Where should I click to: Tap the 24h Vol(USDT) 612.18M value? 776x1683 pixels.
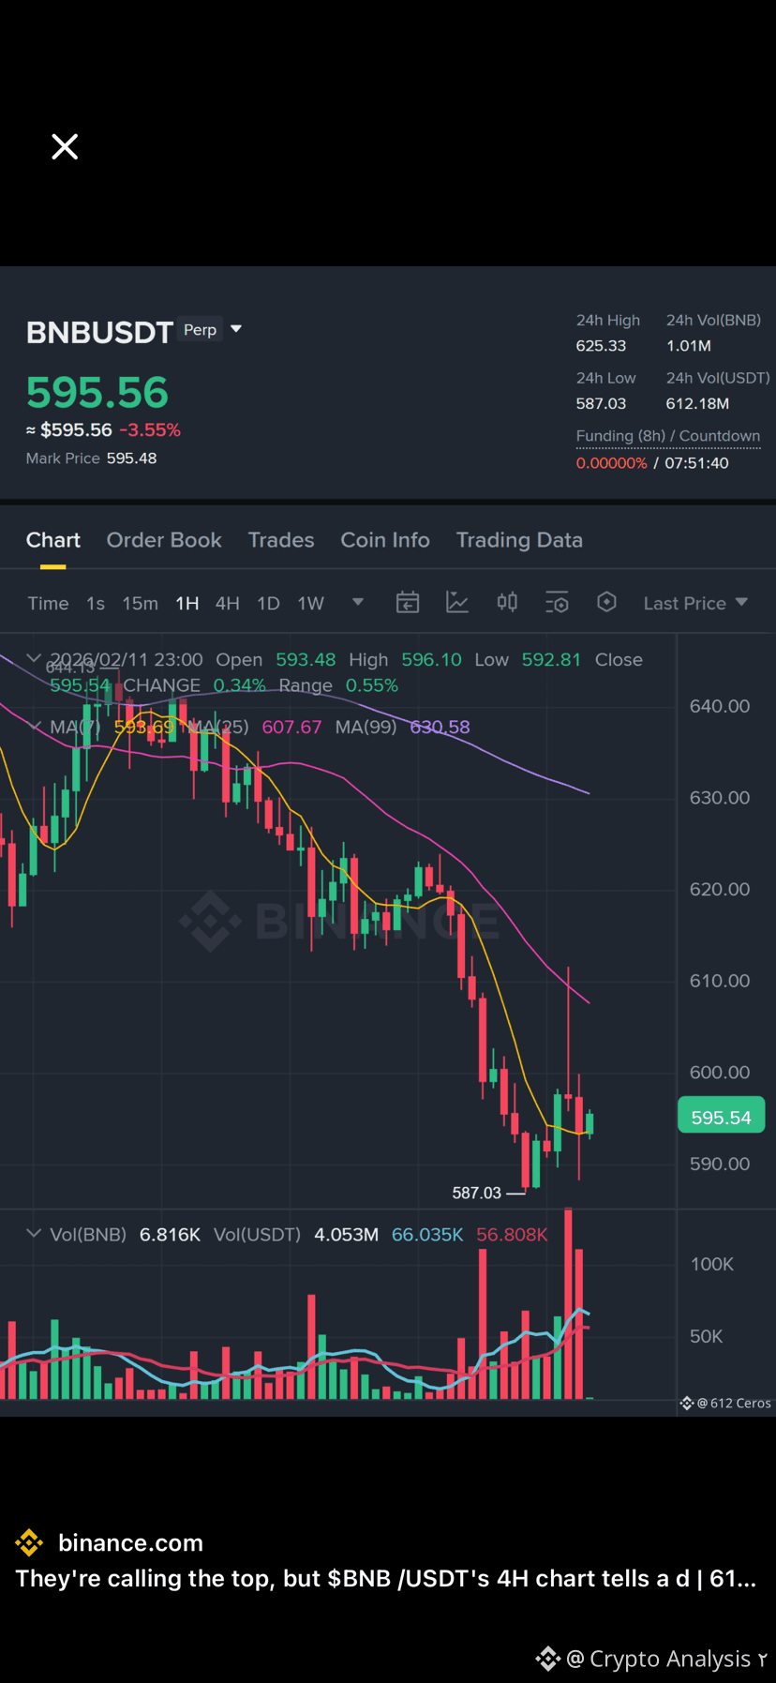coord(697,404)
